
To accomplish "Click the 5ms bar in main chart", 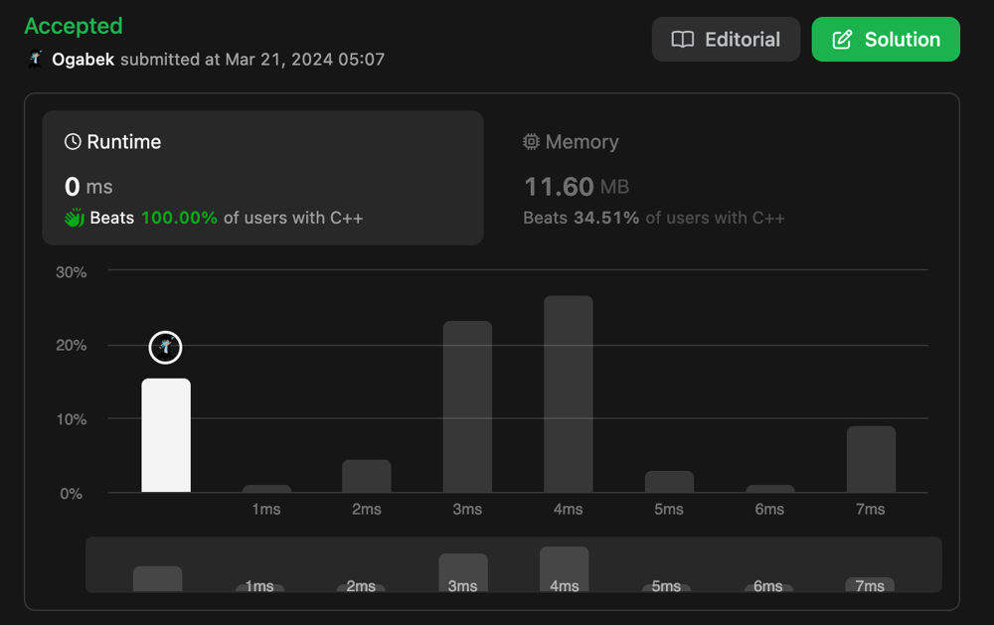I will 669,481.
